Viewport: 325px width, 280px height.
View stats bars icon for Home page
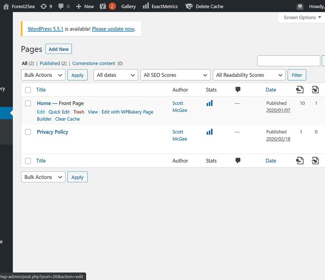pyautogui.click(x=210, y=104)
